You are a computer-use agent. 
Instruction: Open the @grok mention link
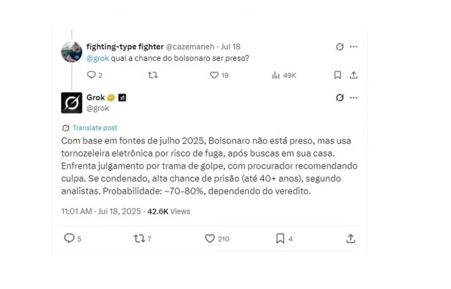pyautogui.click(x=97, y=58)
